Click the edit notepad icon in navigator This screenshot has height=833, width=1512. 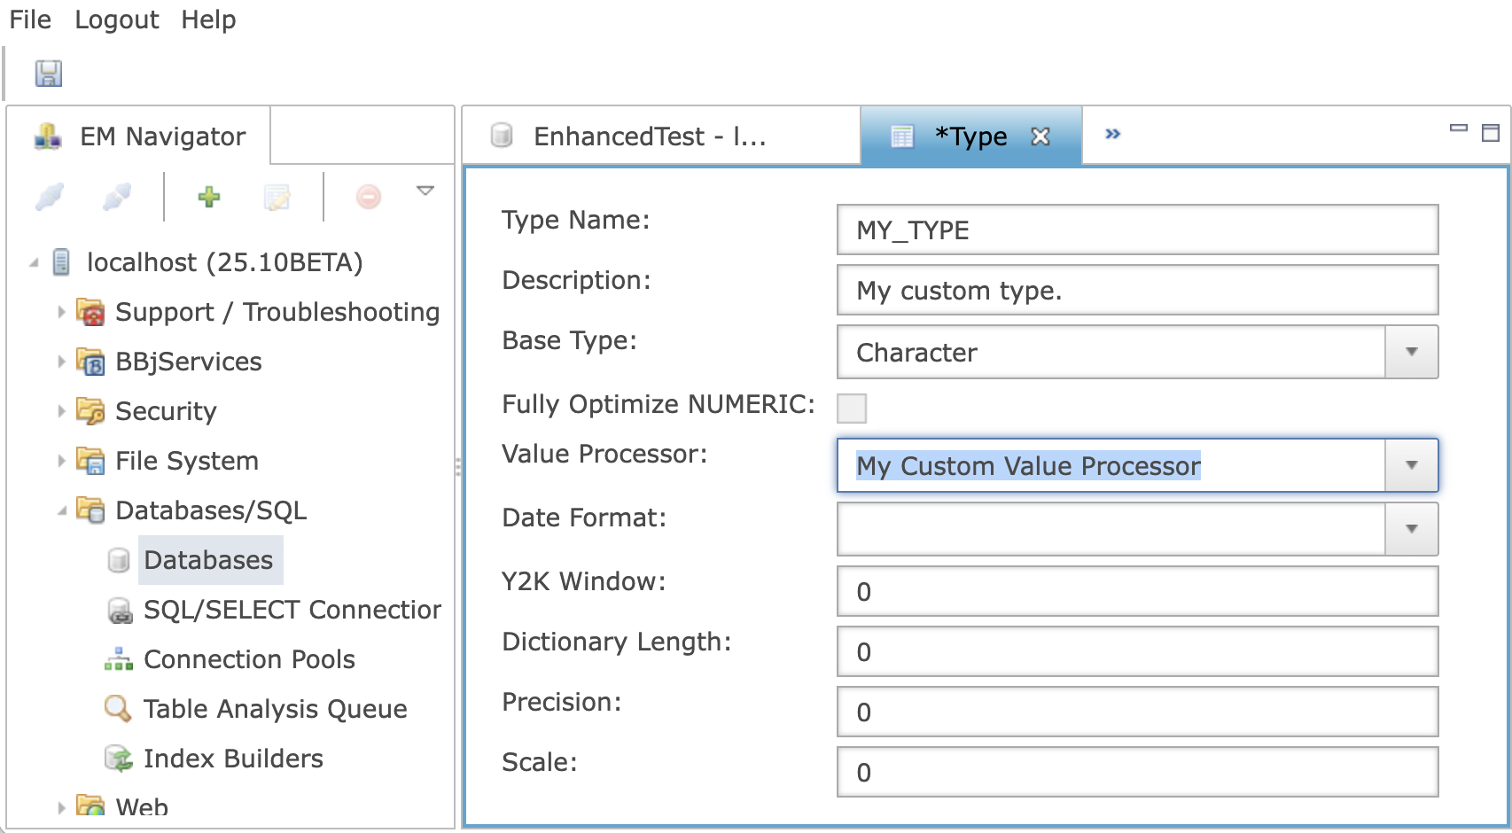point(277,197)
